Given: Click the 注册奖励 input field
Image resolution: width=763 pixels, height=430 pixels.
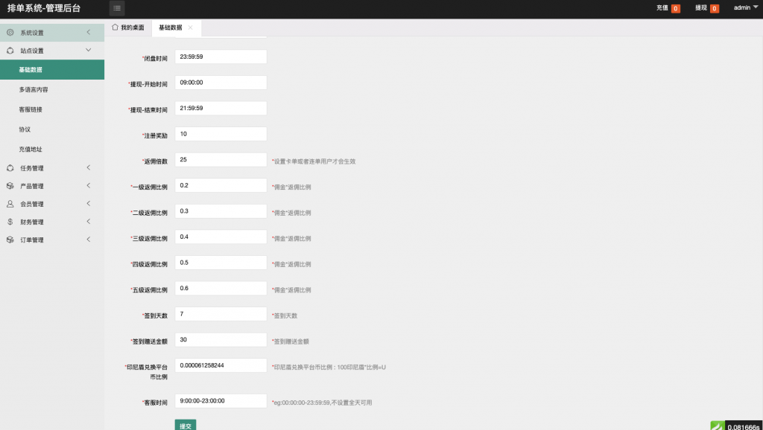Looking at the screenshot, I should pos(221,134).
